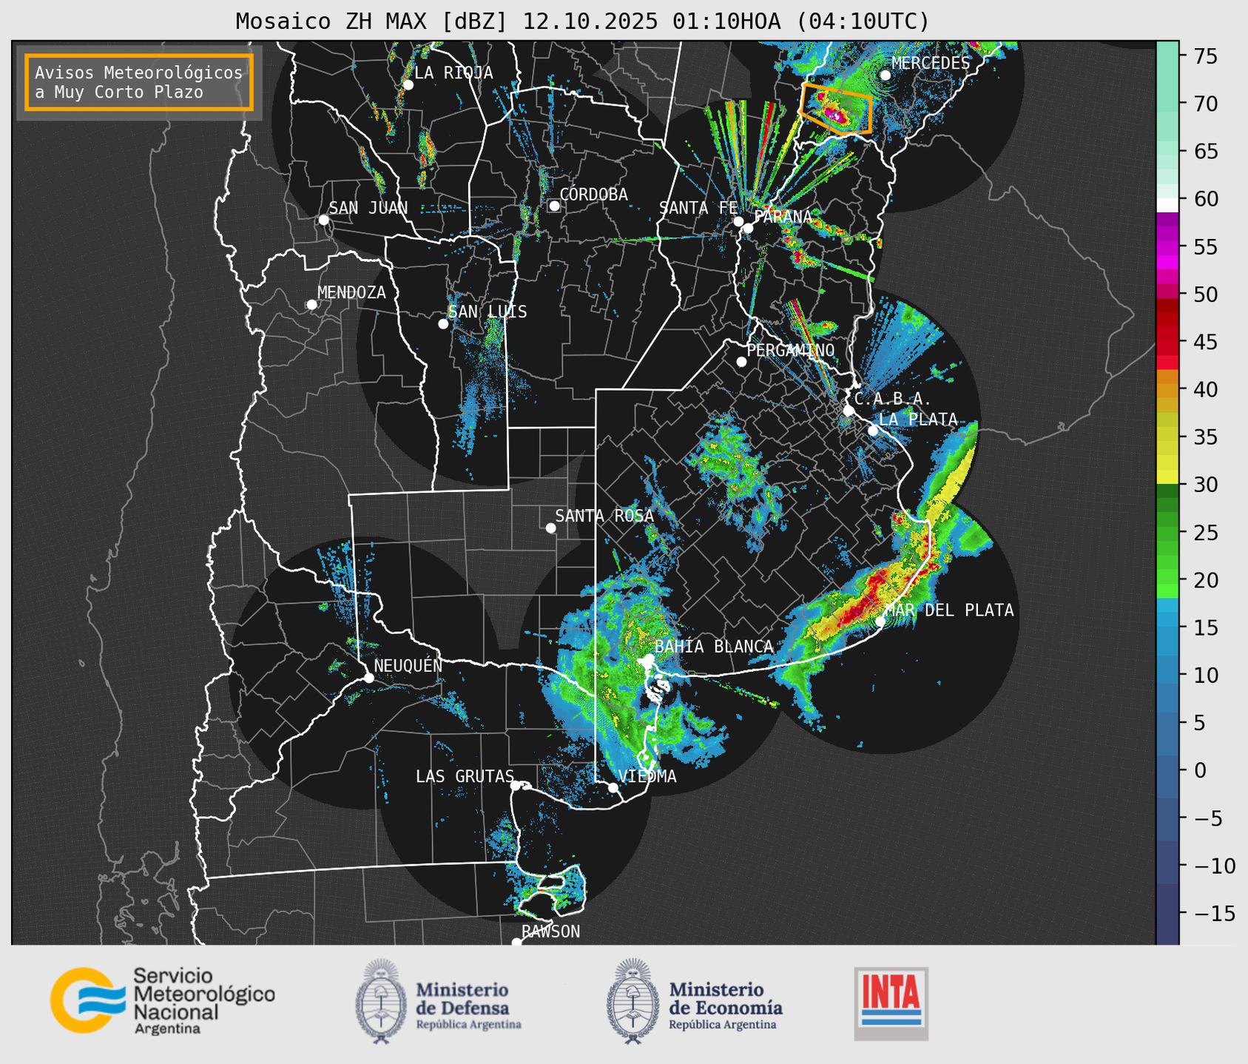The image size is (1248, 1064).
Task: Click the yellow 30 dBZ band on scale
Action: click(x=1167, y=477)
